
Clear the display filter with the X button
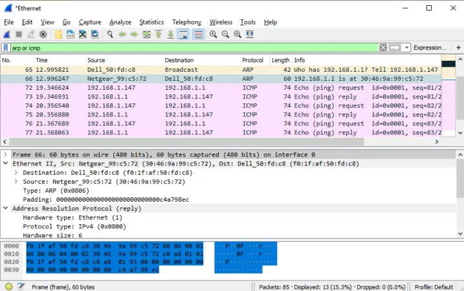click(x=383, y=48)
